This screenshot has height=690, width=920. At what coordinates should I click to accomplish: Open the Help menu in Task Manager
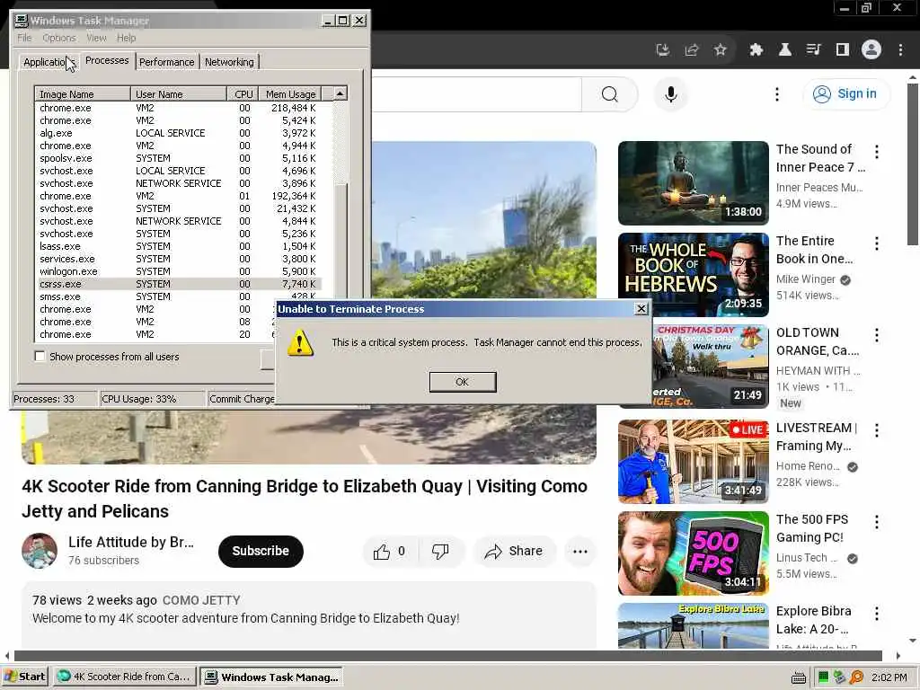(x=126, y=38)
